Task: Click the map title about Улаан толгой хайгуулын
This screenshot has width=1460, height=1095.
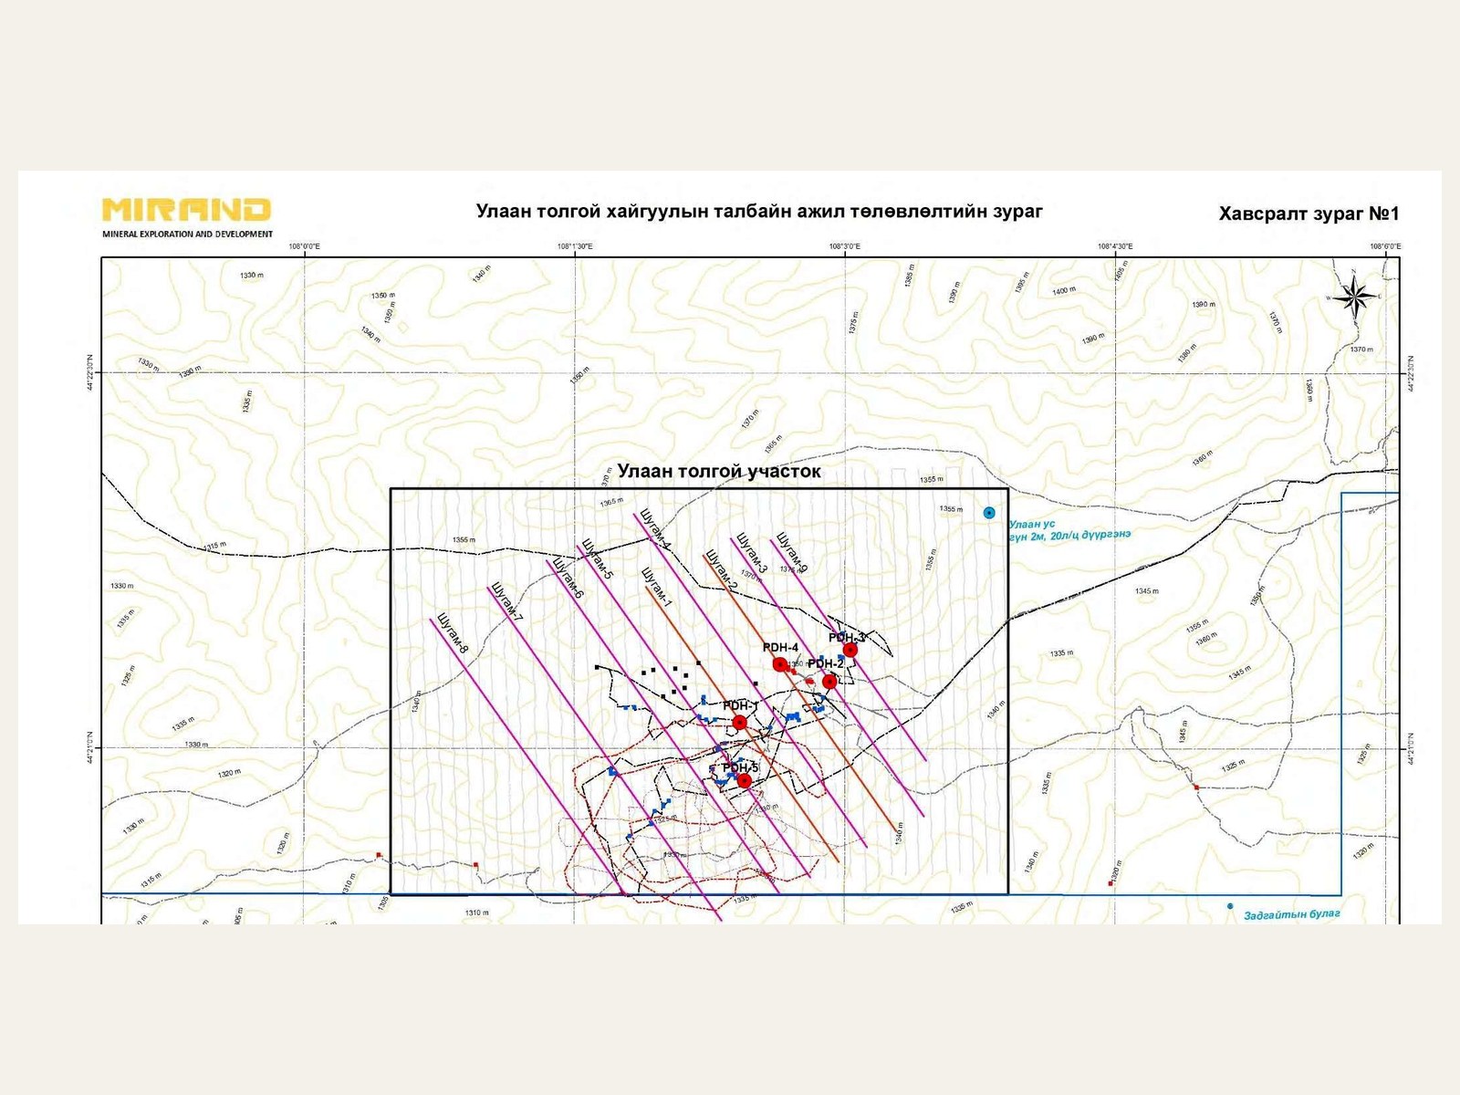Action: click(759, 211)
